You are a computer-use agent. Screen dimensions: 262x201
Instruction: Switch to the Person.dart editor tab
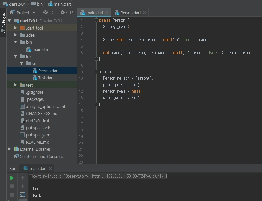tap(130, 13)
